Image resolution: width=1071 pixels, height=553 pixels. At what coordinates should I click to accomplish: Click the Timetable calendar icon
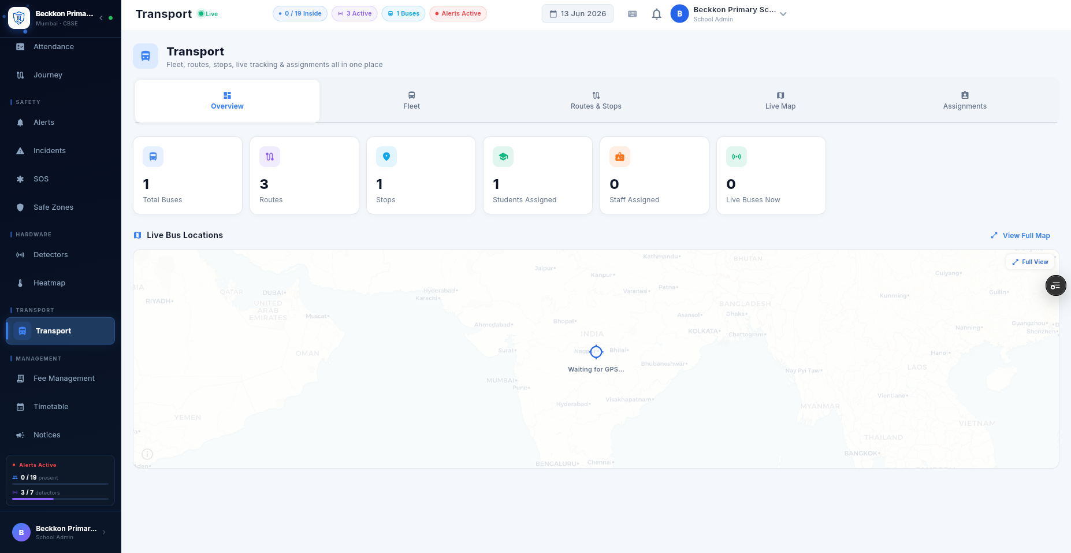coord(20,407)
